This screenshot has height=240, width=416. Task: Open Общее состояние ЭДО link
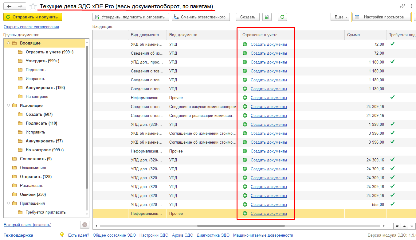[114, 235]
